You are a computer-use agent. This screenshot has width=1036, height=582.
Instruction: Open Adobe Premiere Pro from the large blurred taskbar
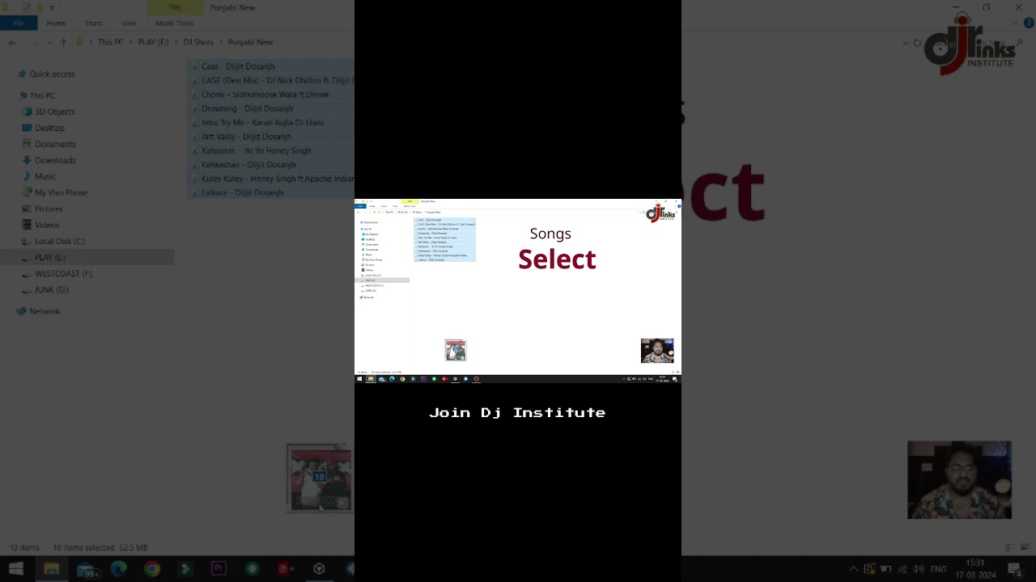[x=219, y=569]
